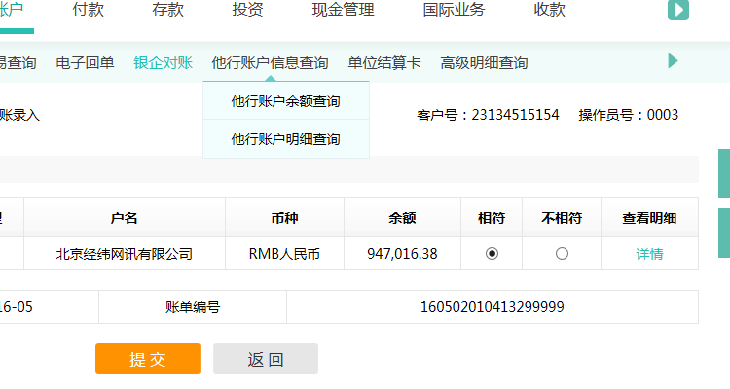Click bill number 160502010413299999
The width and height of the screenshot is (730, 389).
493,307
